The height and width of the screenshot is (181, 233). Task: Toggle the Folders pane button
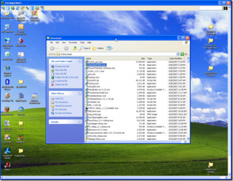(x=98, y=48)
